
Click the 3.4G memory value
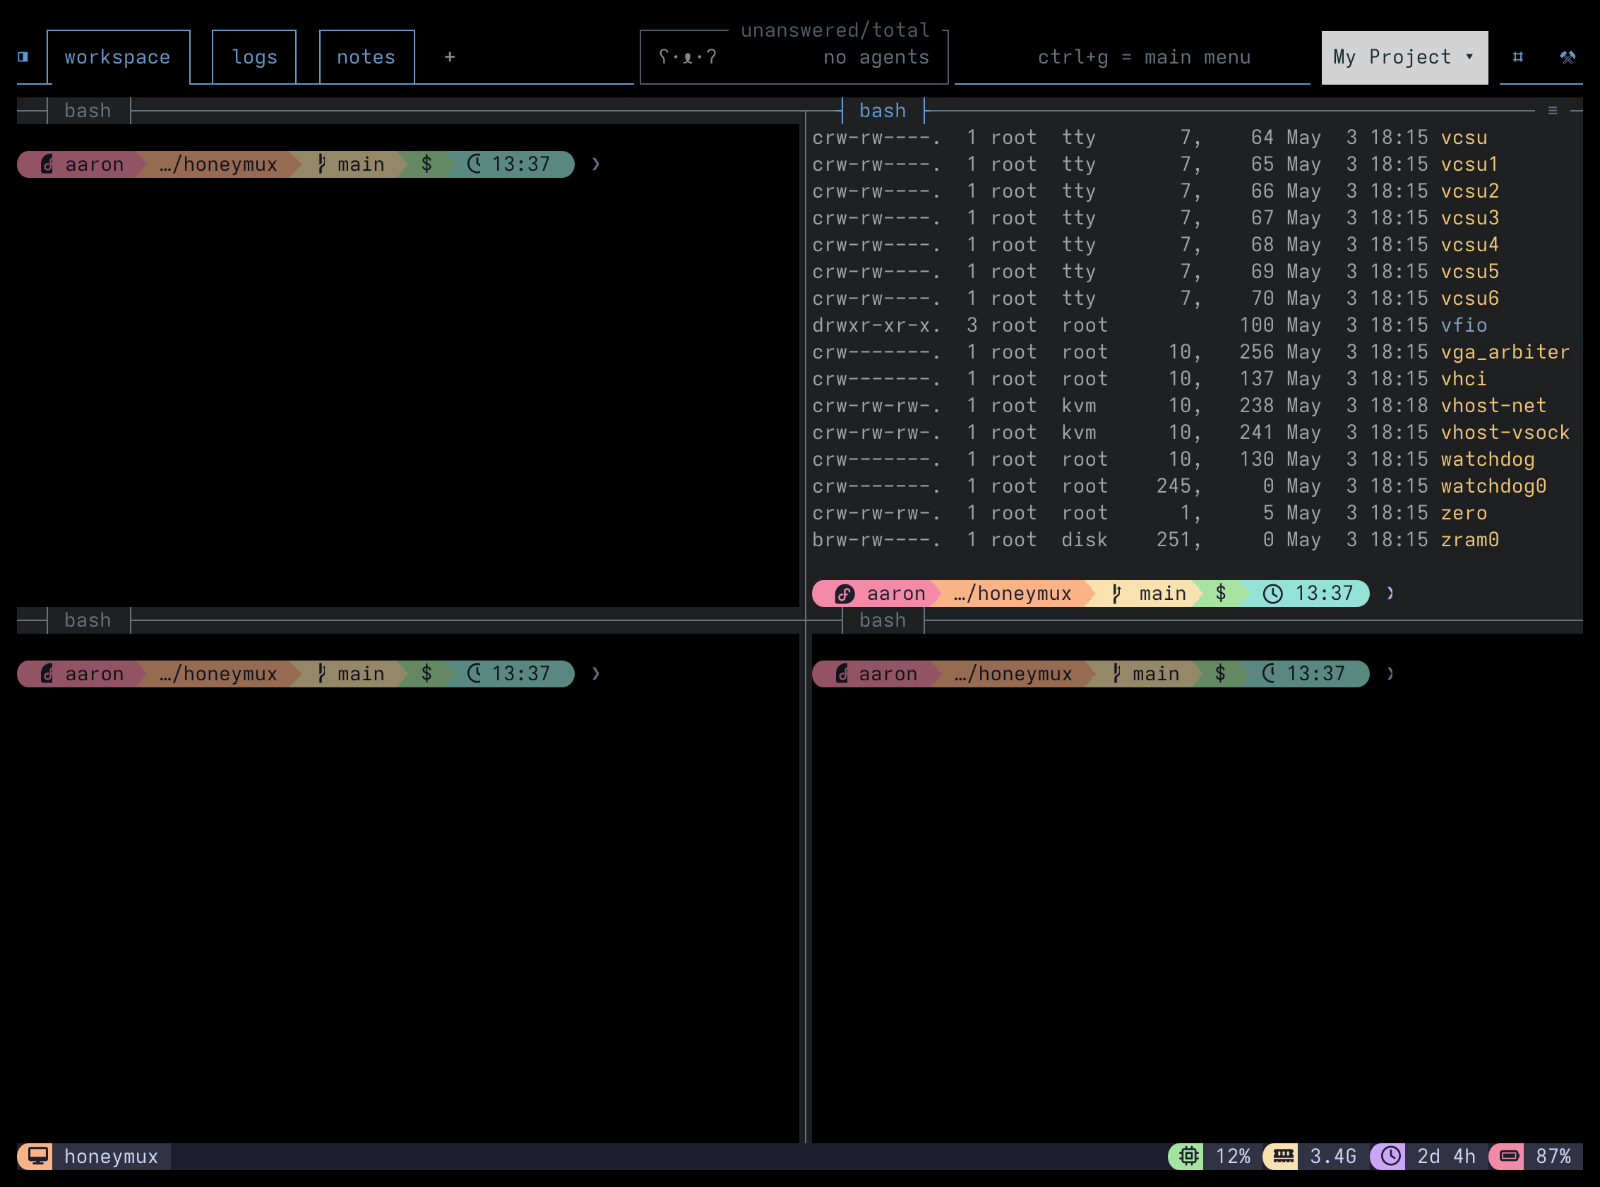click(x=1332, y=1156)
